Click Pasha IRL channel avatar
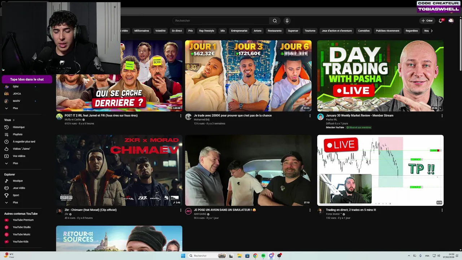The width and height of the screenshot is (462, 260). pyautogui.click(x=321, y=117)
